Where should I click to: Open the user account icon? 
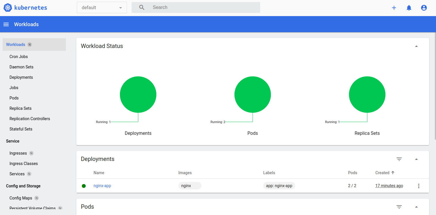[x=424, y=8]
